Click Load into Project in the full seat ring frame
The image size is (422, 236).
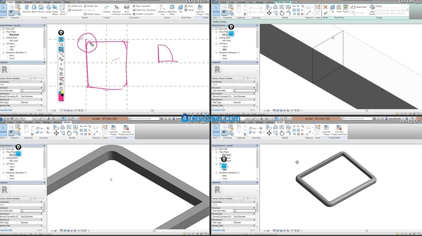(326, 130)
